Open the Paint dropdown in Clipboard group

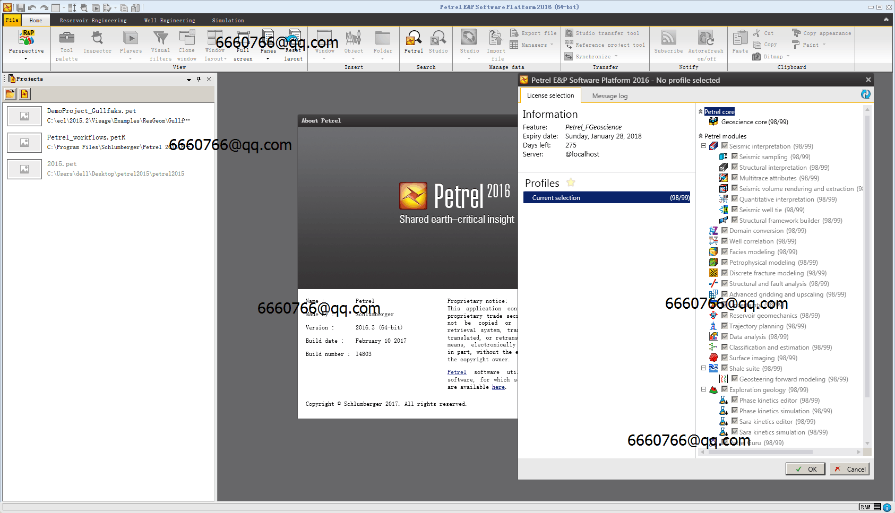pos(808,45)
